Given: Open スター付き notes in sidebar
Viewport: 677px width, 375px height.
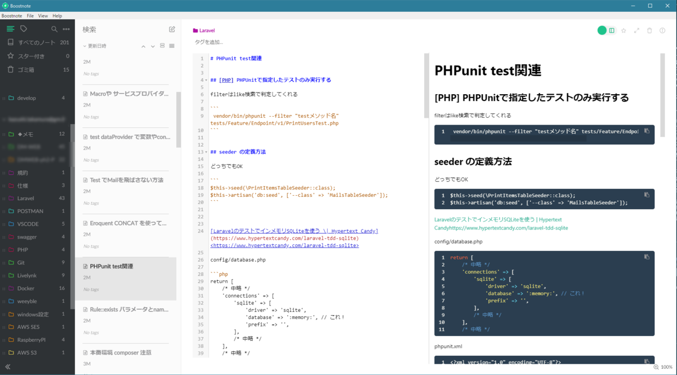Looking at the screenshot, I should 37,56.
